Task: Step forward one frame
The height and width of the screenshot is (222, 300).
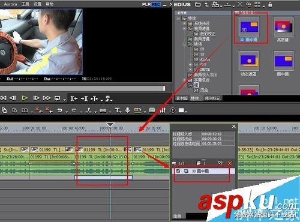Action: click(x=36, y=98)
